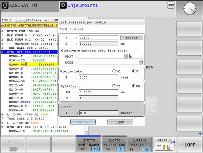Click the LOPP soft key at bottom right

(190, 145)
